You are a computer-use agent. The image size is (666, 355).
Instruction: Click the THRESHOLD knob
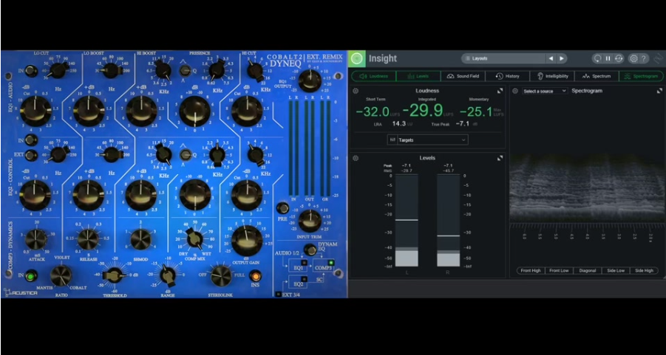115,276
